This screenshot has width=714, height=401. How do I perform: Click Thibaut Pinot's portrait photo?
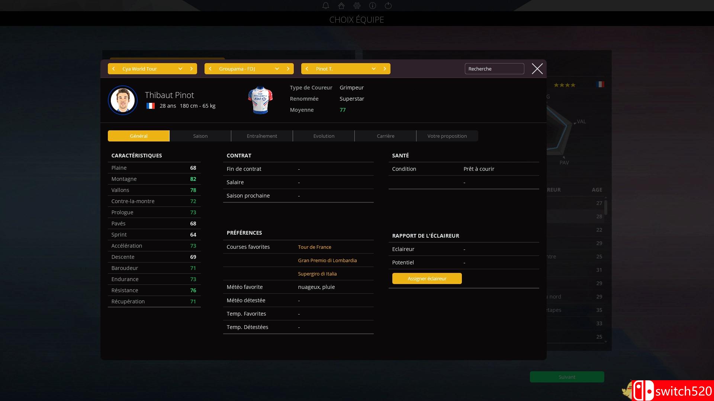[x=122, y=100]
